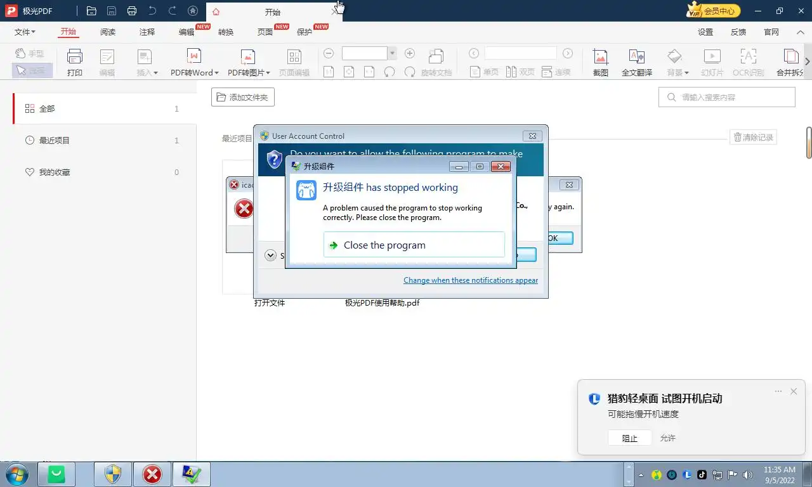
Task: Open the 合并拆分 merge split tool
Action: (x=790, y=62)
